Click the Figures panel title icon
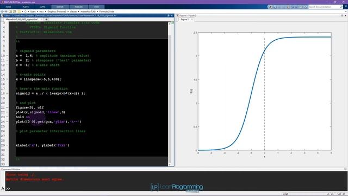 (x=177, y=16)
